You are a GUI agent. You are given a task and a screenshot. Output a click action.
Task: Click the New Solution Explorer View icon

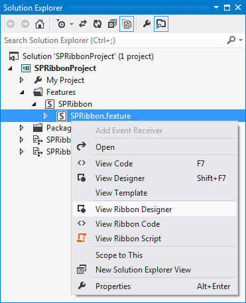coord(82,269)
